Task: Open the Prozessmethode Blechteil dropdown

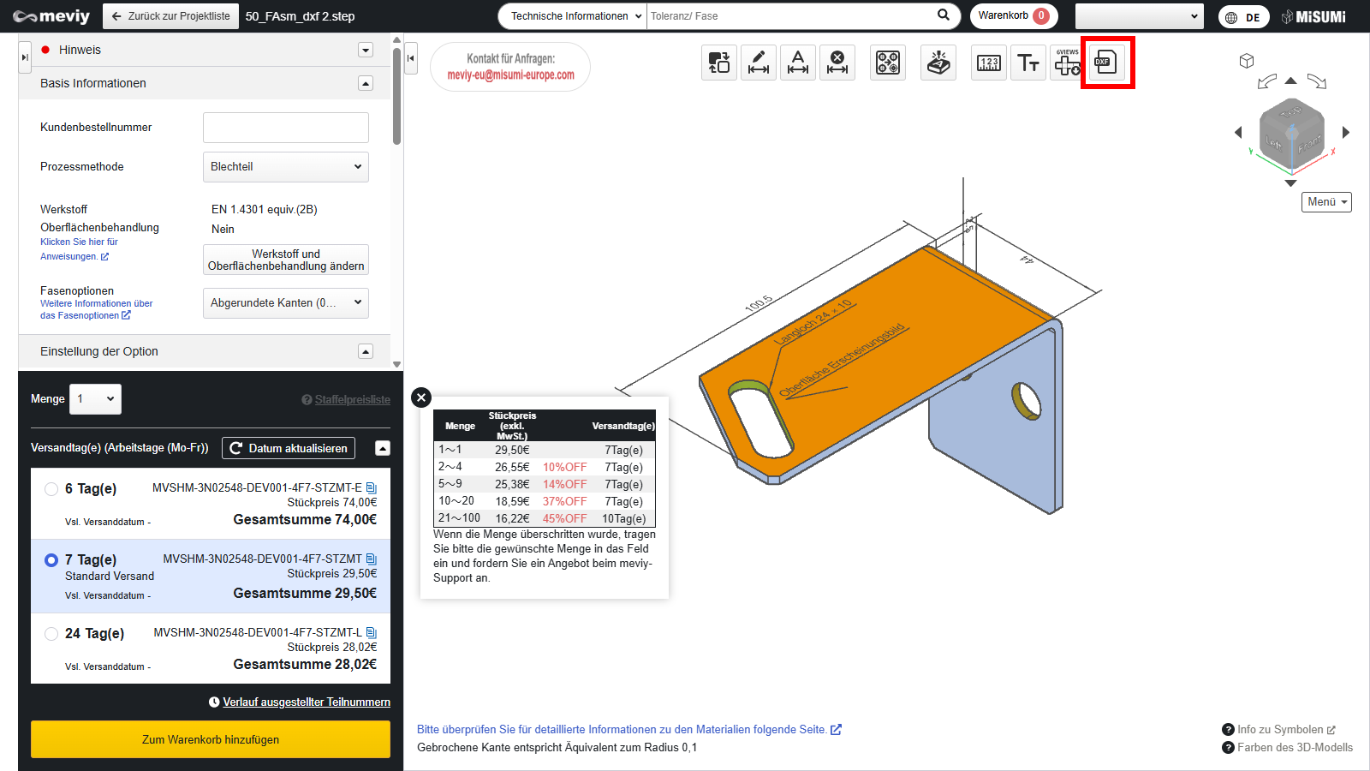Action: 285,167
